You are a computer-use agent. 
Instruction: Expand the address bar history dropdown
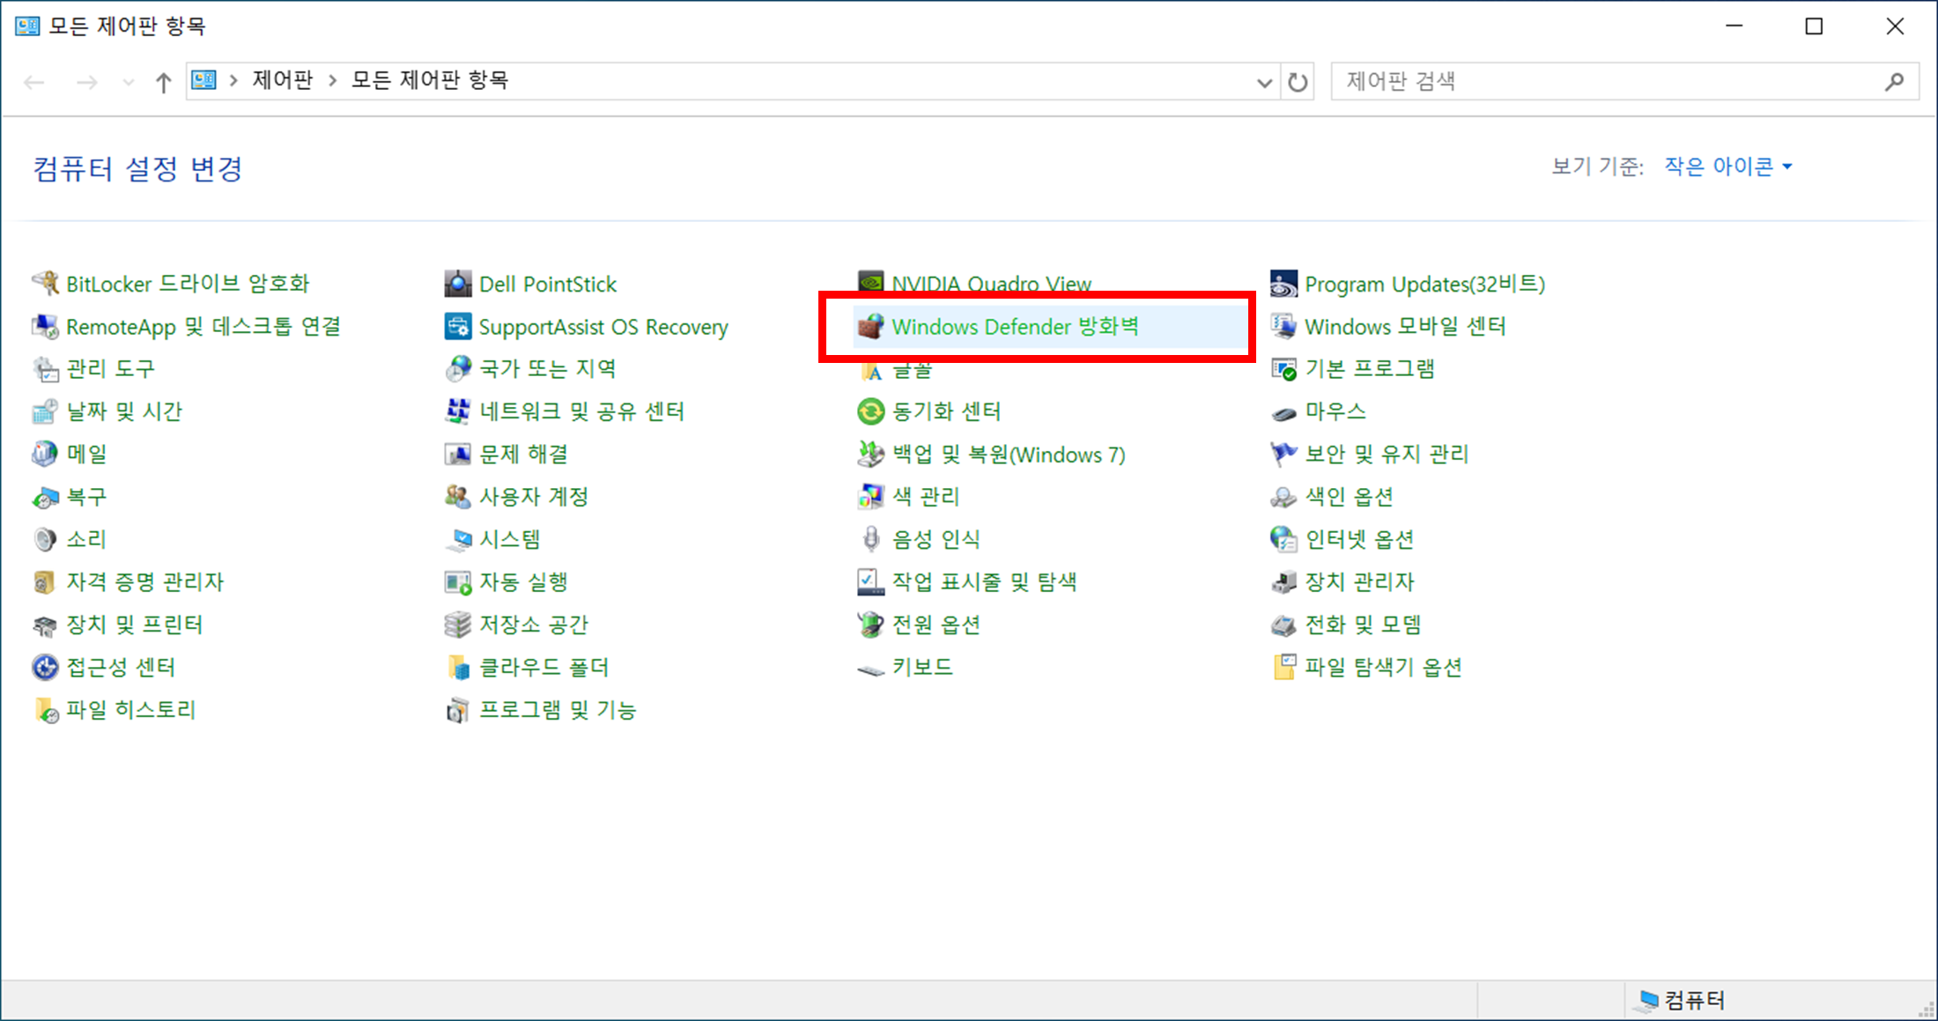[x=1264, y=82]
